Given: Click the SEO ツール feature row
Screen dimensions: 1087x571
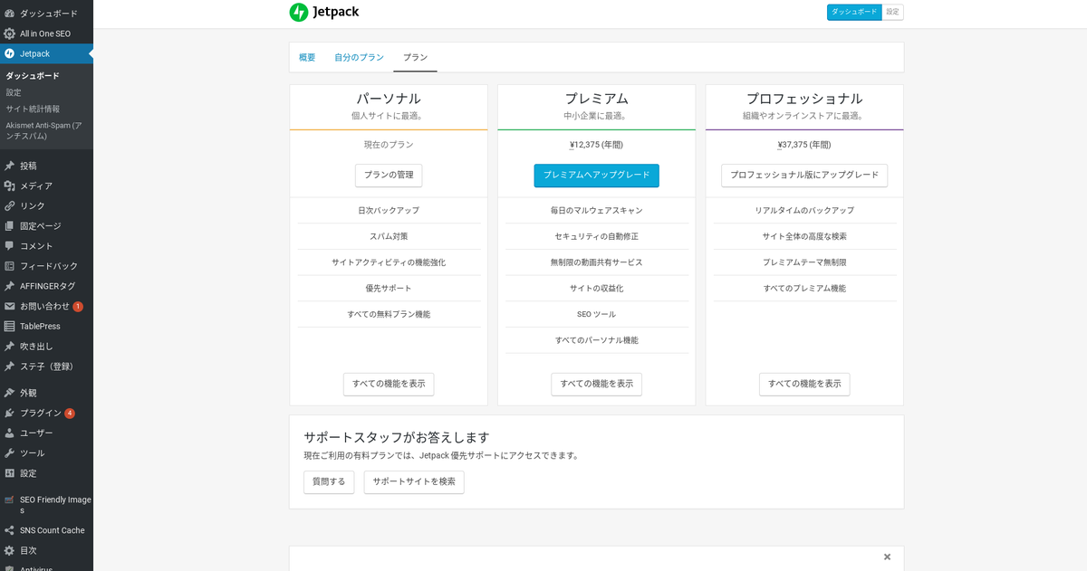Looking at the screenshot, I should click(596, 314).
